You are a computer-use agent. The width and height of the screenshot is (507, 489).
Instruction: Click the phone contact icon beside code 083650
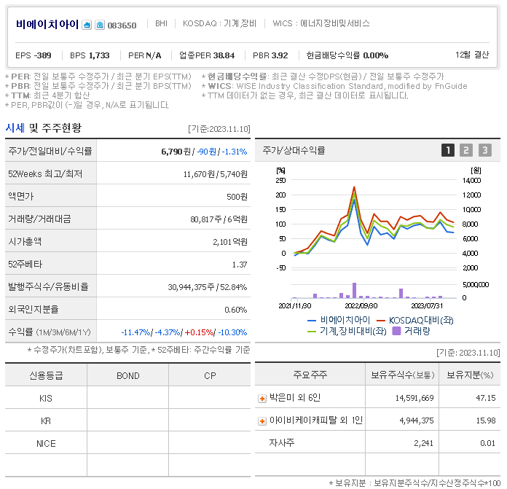(100, 25)
